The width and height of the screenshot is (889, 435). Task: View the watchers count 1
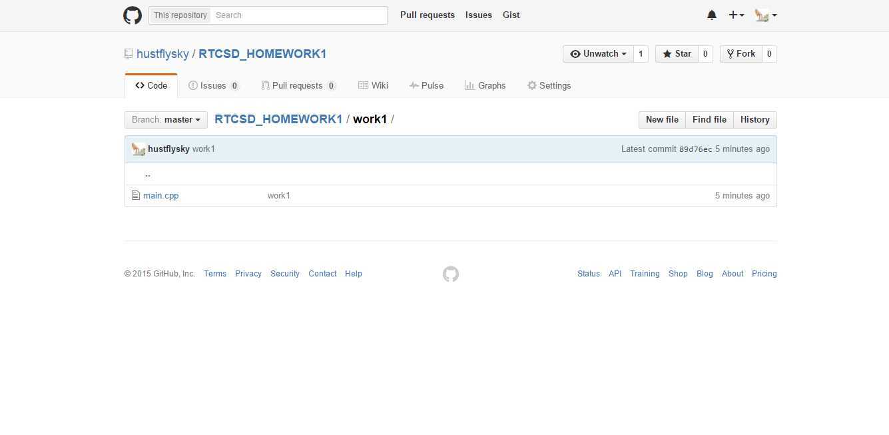coord(641,54)
